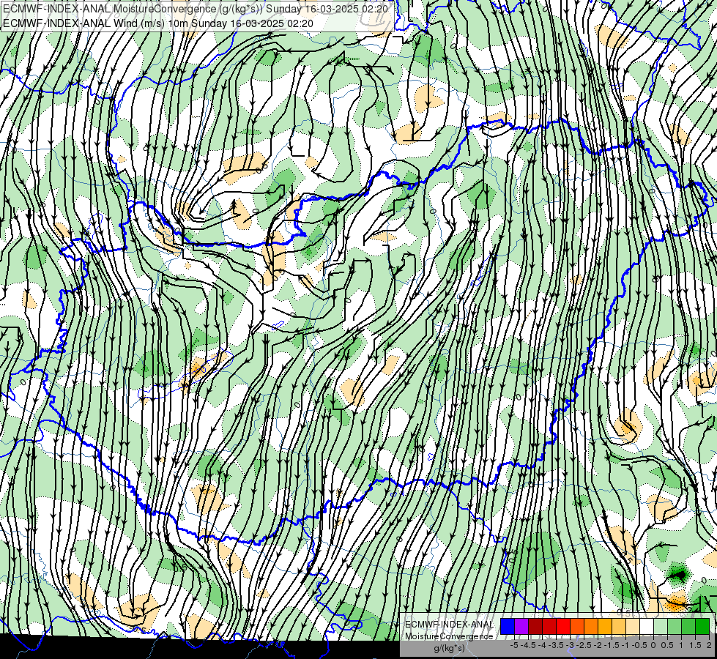Click the blue legend color swatch

(508, 626)
